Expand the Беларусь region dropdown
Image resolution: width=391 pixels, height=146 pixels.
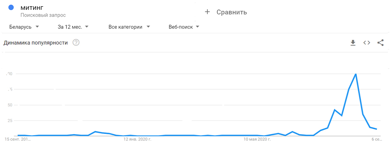point(24,27)
